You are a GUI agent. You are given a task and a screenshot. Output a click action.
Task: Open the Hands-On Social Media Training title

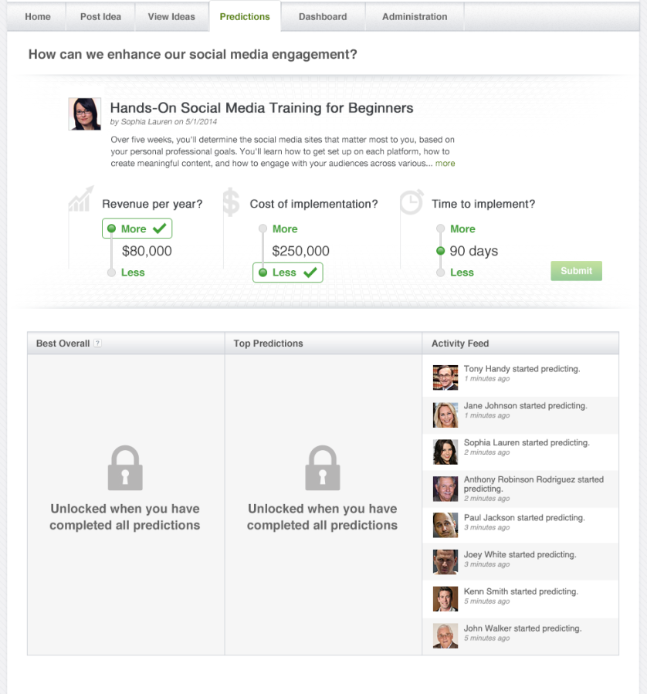click(x=262, y=108)
